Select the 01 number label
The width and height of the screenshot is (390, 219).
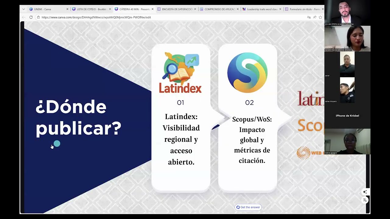coord(180,103)
